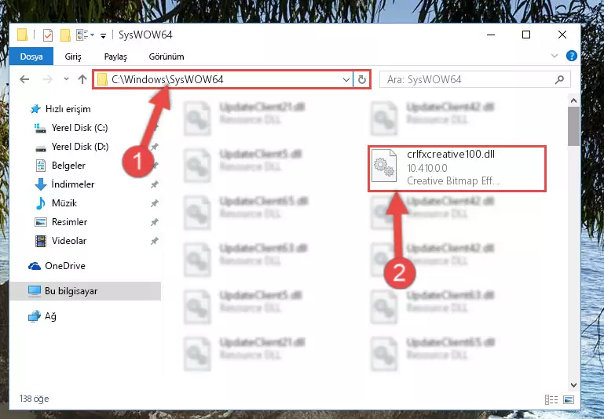
Task: Select OneDrive in navigation pane
Action: [x=64, y=266]
